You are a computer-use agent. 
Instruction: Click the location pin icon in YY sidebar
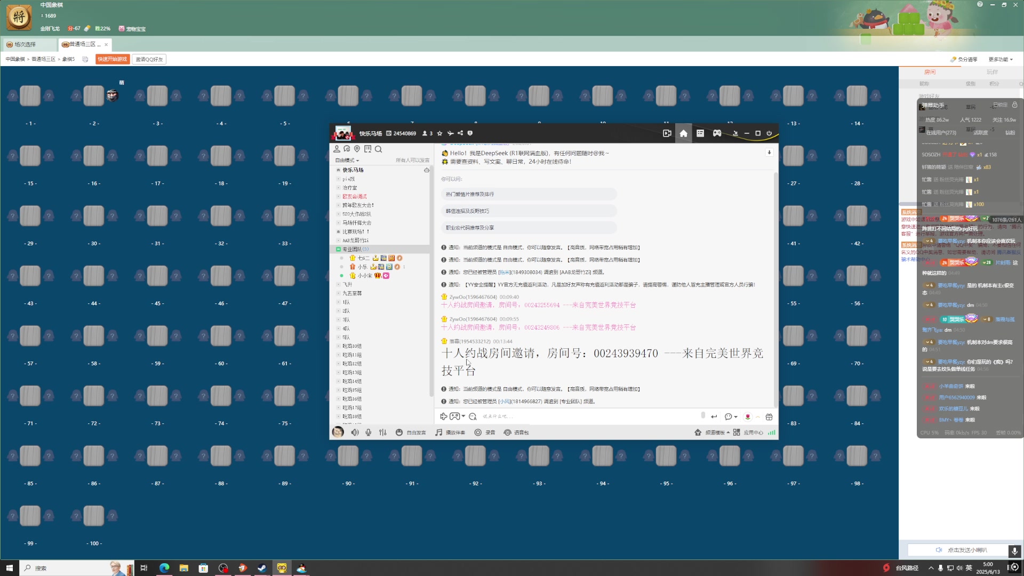coord(357,149)
